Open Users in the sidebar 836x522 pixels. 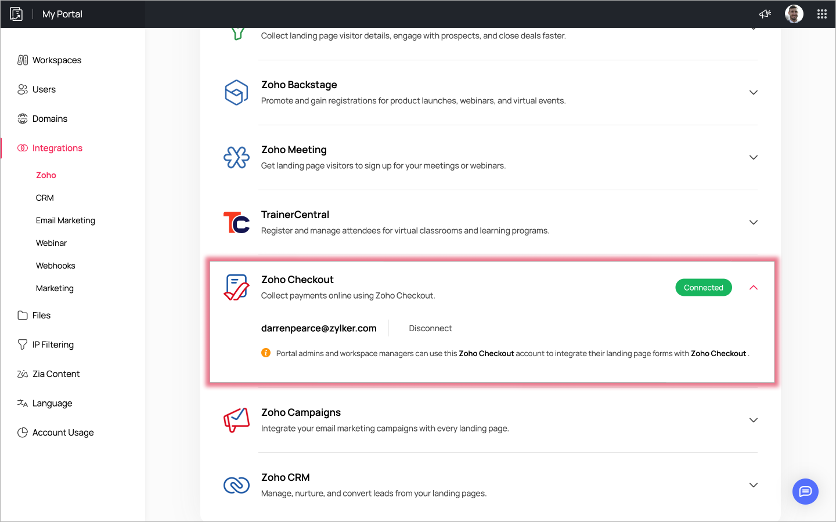(x=44, y=89)
